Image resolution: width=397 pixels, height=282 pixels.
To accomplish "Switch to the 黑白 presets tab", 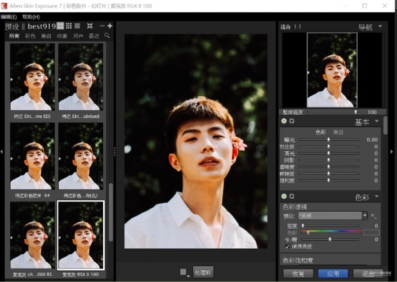I will click(46, 36).
